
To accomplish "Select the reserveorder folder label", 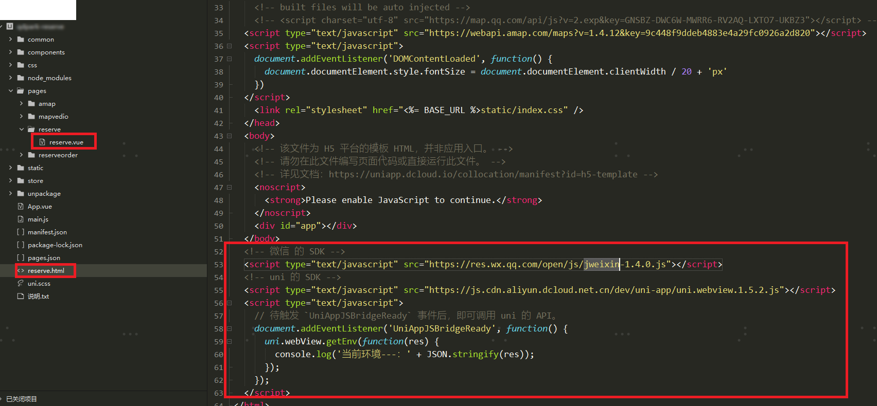I will 58,155.
